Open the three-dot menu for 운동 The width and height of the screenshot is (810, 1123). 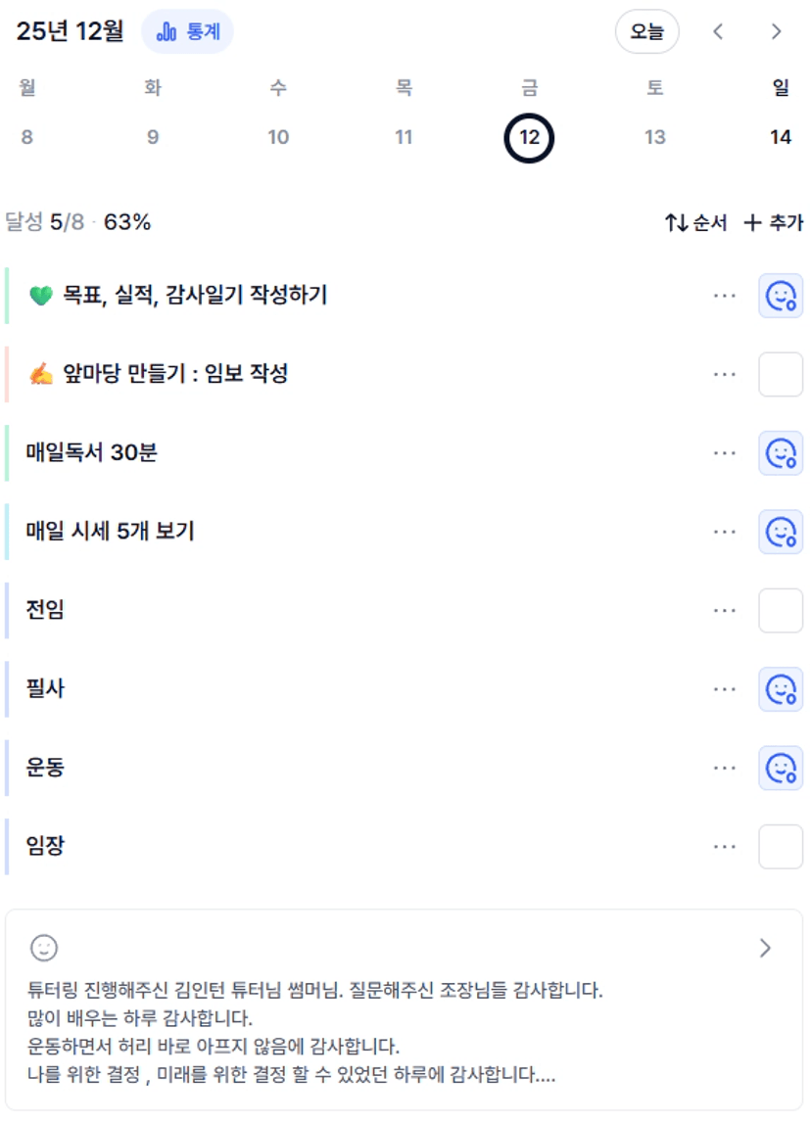(x=725, y=769)
